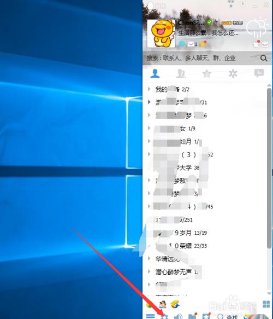Select the 9岁月 13/19 group row
Screen dimensions: 273x319
point(205,233)
